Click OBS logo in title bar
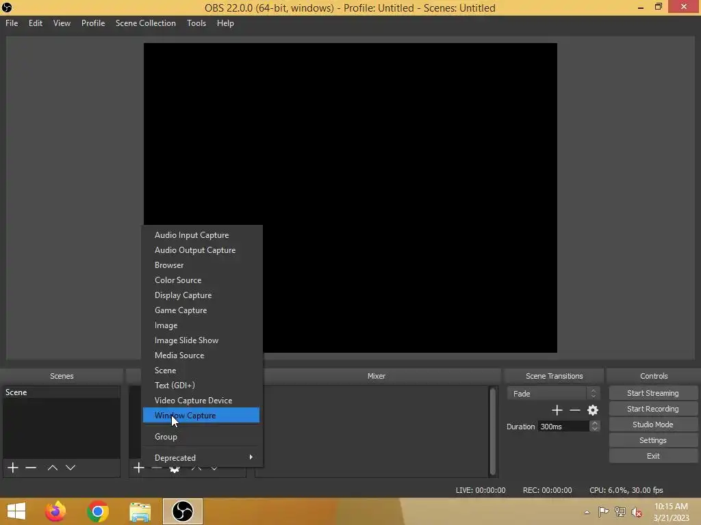This screenshot has height=525, width=701. (x=7, y=8)
